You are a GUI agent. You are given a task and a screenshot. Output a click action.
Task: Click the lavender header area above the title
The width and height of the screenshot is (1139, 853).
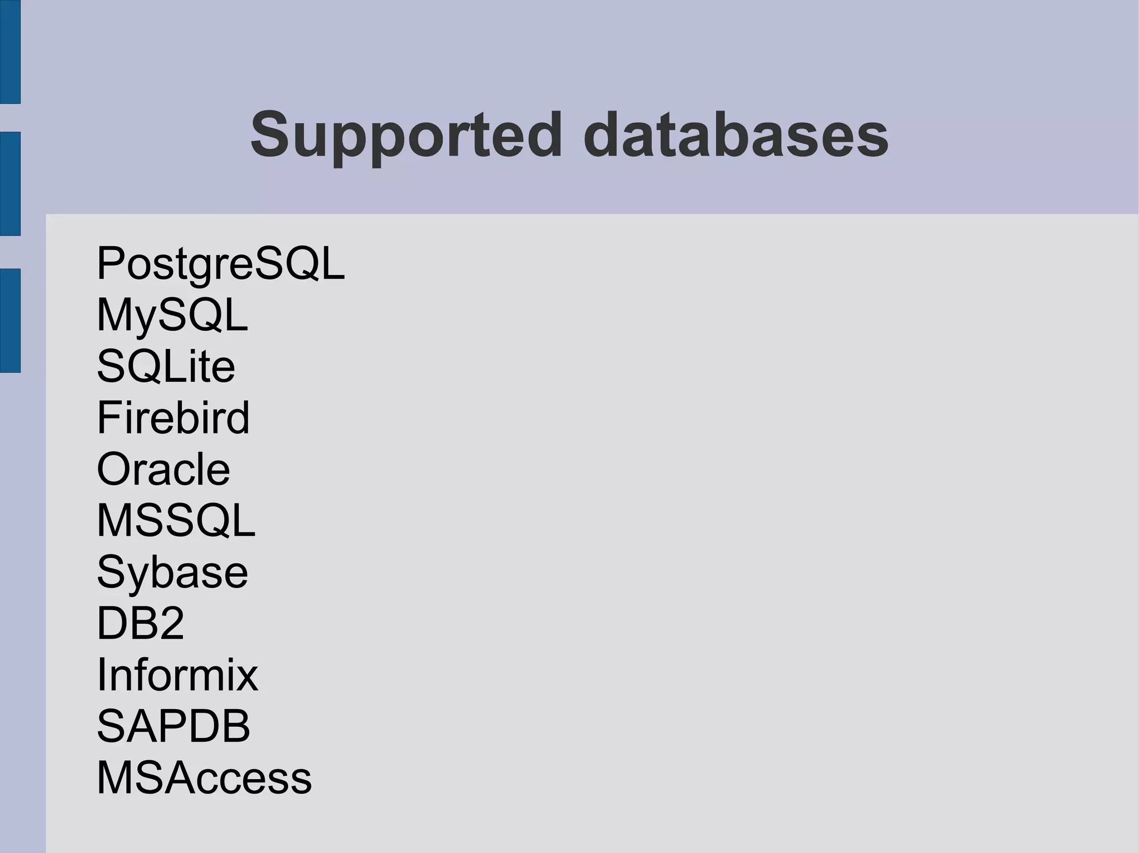click(x=556, y=44)
